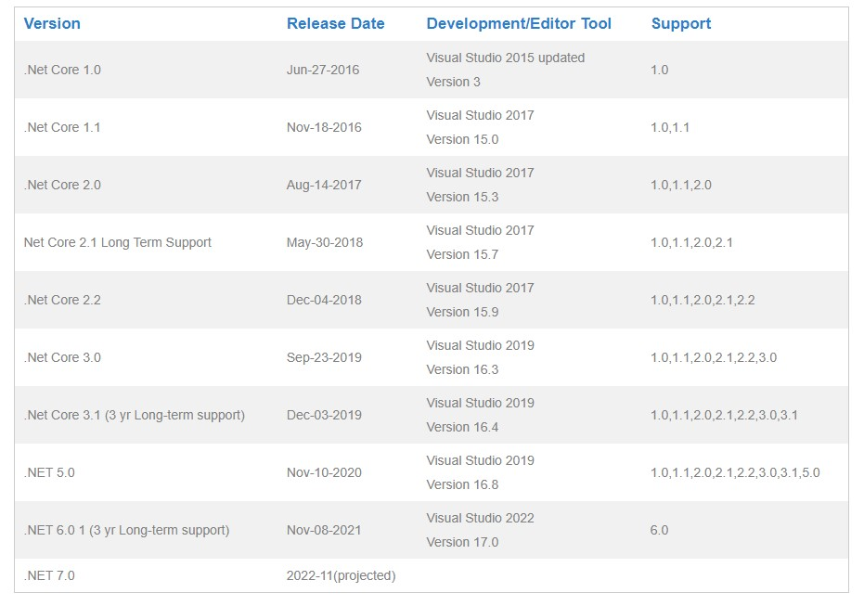Select .Net Core 3.1 long-term support cell
Image resolution: width=864 pixels, height=606 pixels.
(x=135, y=415)
